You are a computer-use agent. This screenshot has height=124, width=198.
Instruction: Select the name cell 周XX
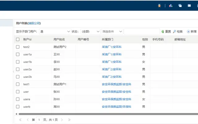point(57,107)
